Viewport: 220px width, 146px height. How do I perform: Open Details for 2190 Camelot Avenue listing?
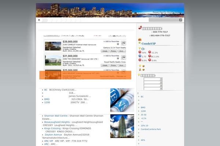(x=105, y=51)
